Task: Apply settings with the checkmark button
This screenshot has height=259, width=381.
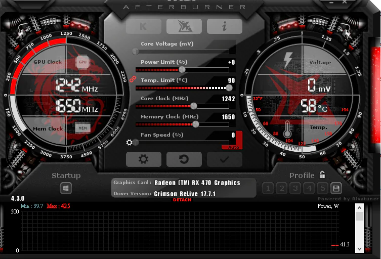Action: (225, 159)
